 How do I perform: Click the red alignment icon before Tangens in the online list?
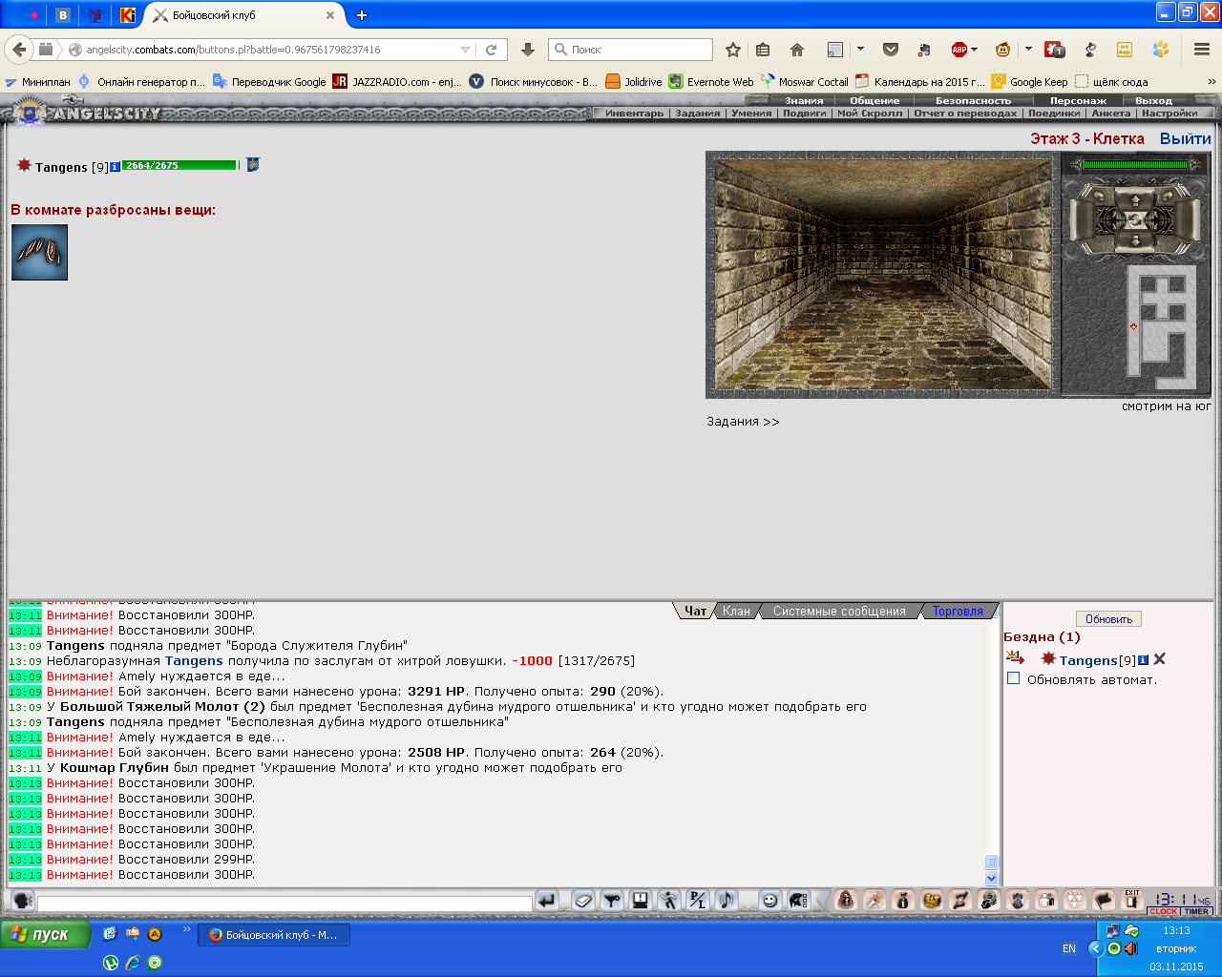point(1048,658)
